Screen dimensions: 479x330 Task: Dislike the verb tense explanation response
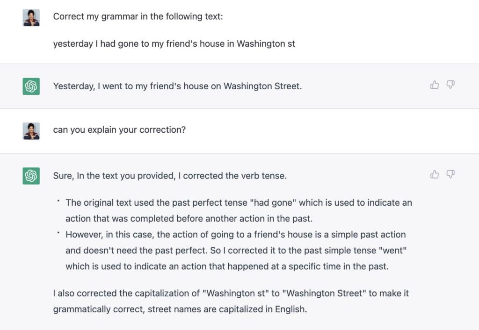450,174
